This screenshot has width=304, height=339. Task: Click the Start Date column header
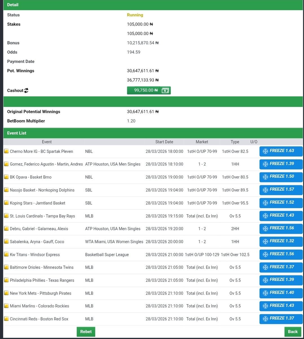[164, 142]
